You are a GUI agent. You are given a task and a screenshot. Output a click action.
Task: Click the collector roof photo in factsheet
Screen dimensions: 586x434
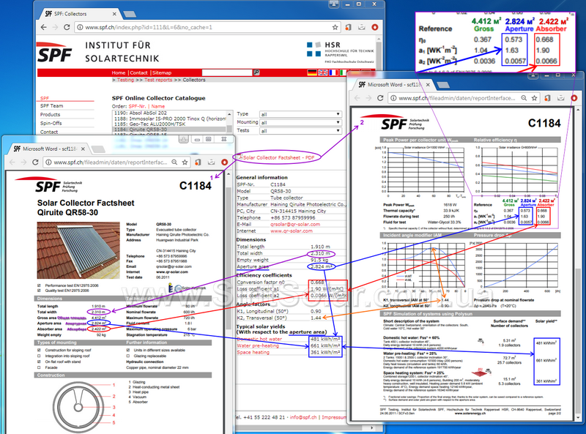78,250
